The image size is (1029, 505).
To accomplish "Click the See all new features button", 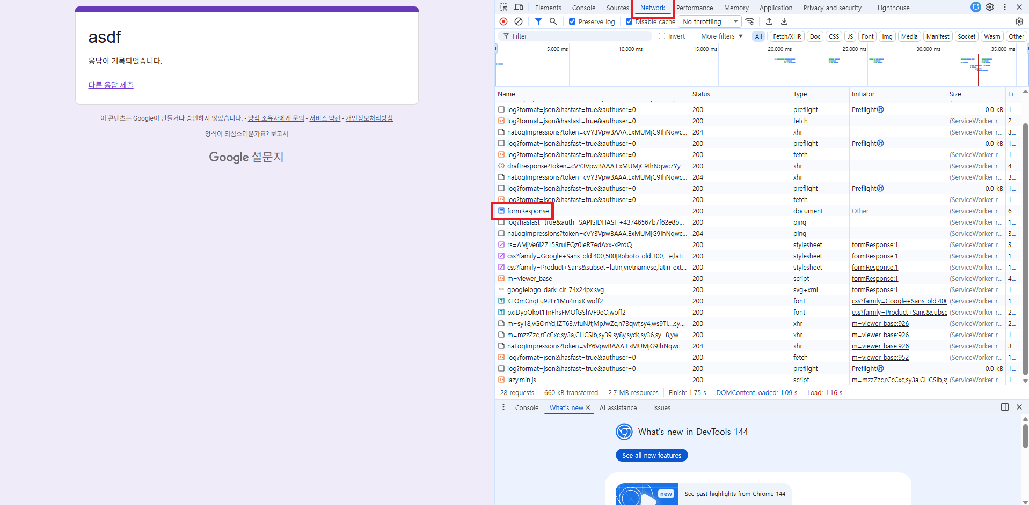I will pos(651,455).
